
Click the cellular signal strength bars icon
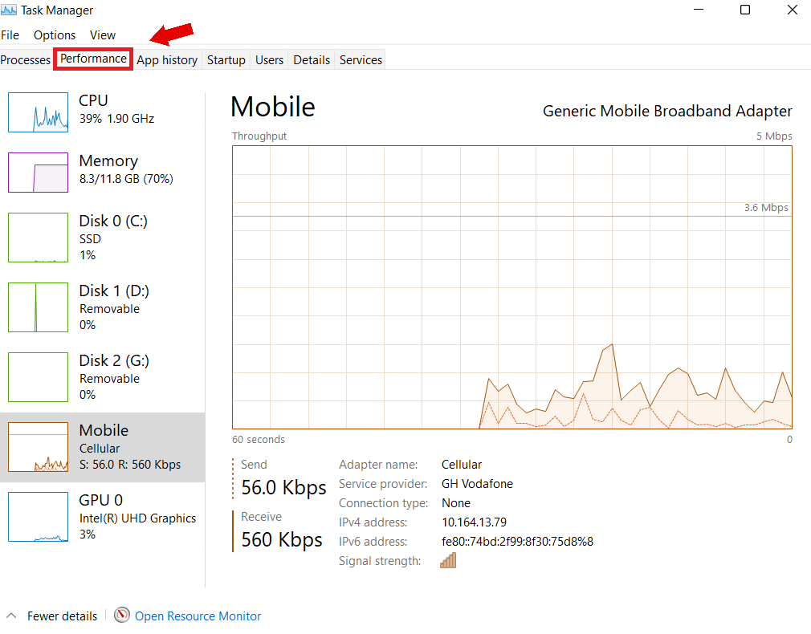click(x=448, y=560)
